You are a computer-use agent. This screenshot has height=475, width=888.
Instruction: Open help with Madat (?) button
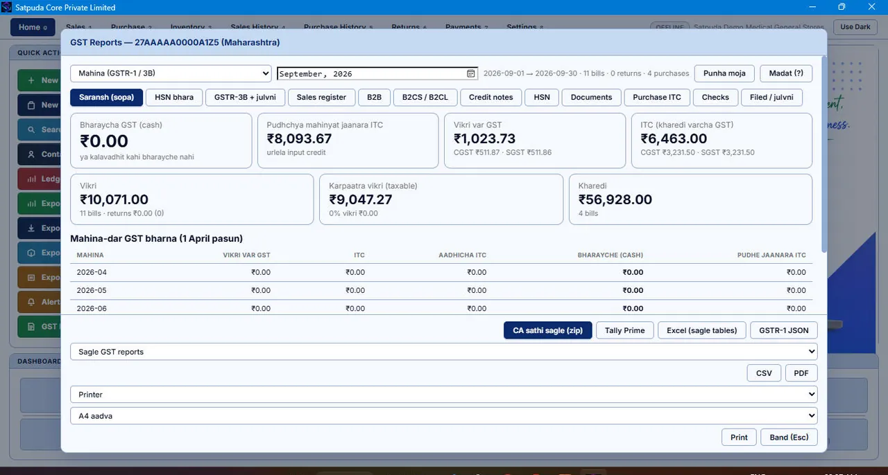786,73
